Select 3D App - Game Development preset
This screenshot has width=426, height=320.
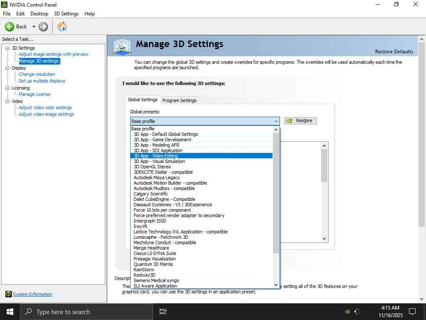(x=201, y=140)
